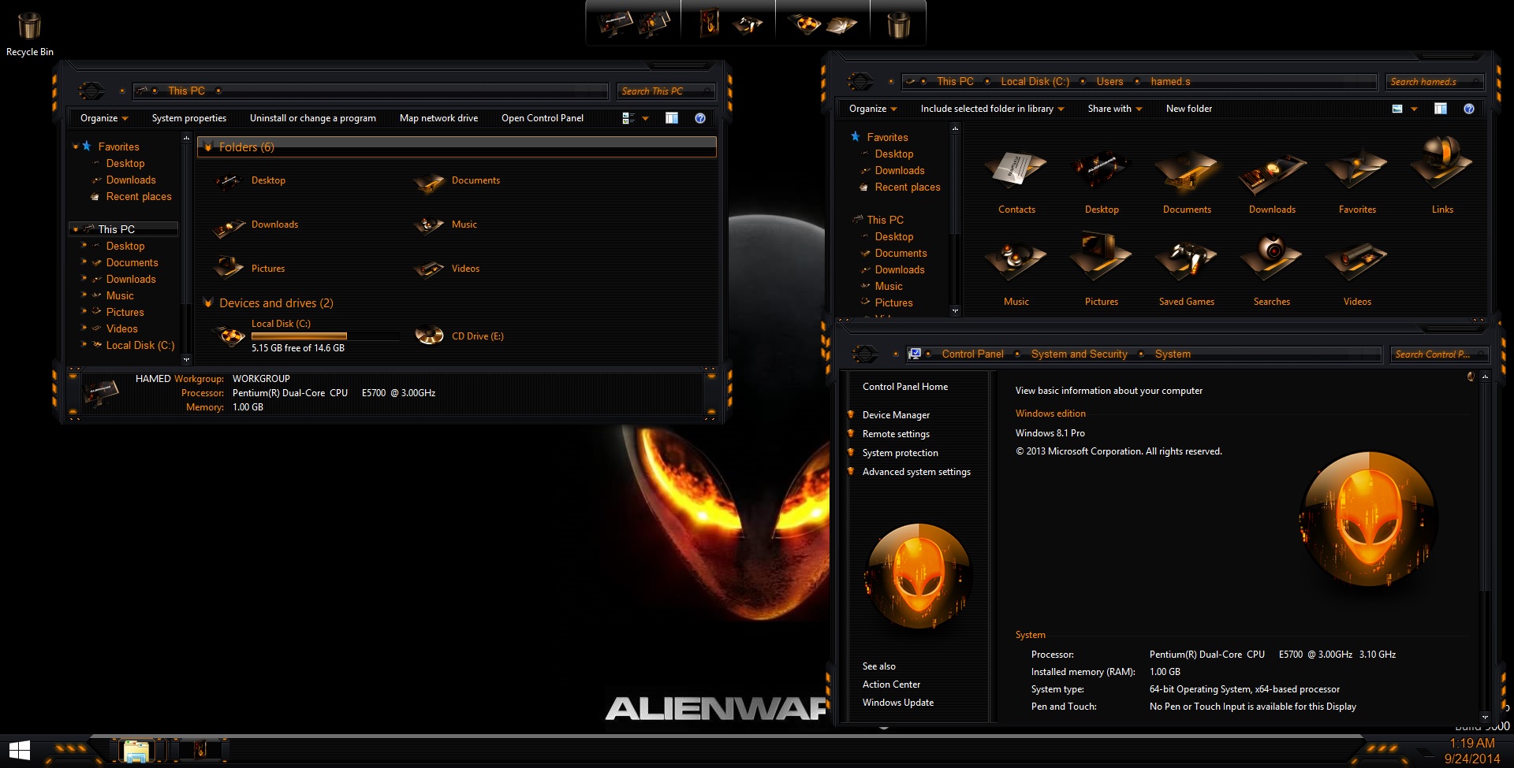Open Advanced system settings link
Screen dimensions: 1514x768
click(916, 472)
